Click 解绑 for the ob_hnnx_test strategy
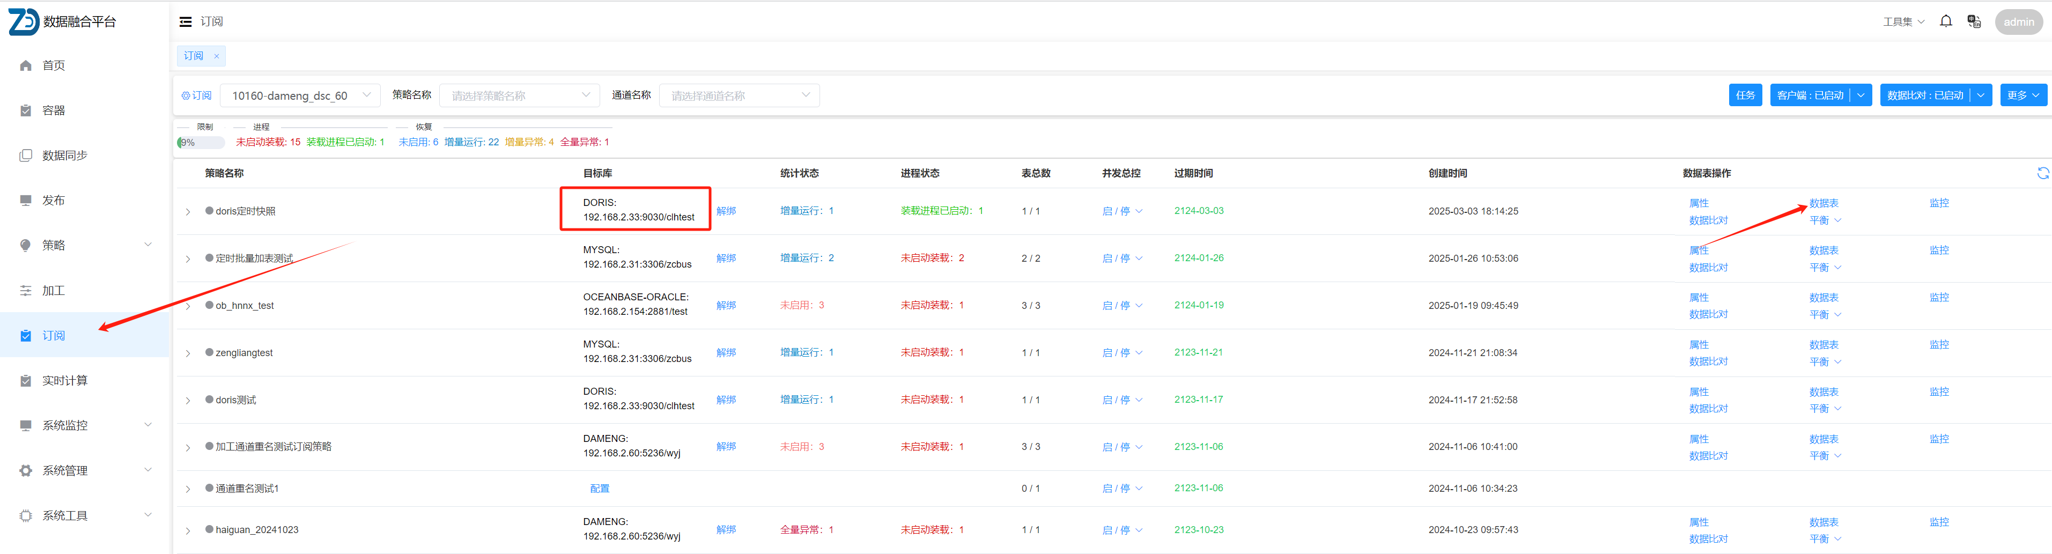Image resolution: width=2052 pixels, height=554 pixels. pyautogui.click(x=726, y=306)
